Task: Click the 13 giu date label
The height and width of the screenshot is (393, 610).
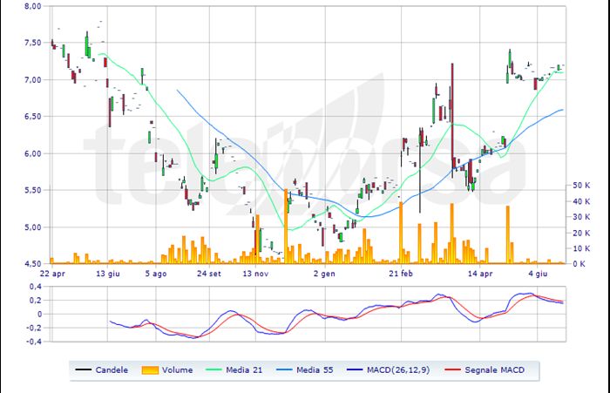Action: click(108, 274)
